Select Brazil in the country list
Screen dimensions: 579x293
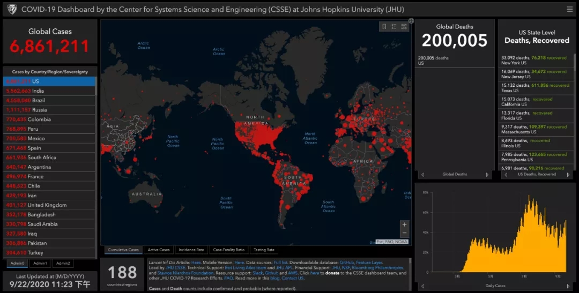(49, 100)
